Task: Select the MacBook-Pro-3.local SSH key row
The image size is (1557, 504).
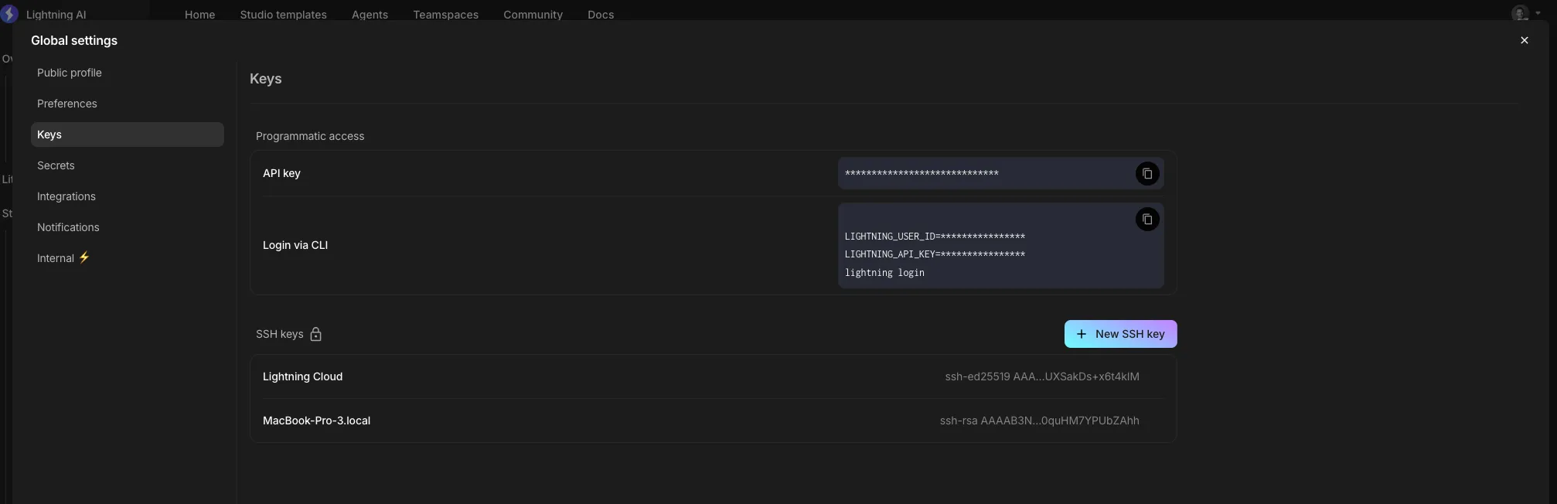Action: click(x=713, y=421)
